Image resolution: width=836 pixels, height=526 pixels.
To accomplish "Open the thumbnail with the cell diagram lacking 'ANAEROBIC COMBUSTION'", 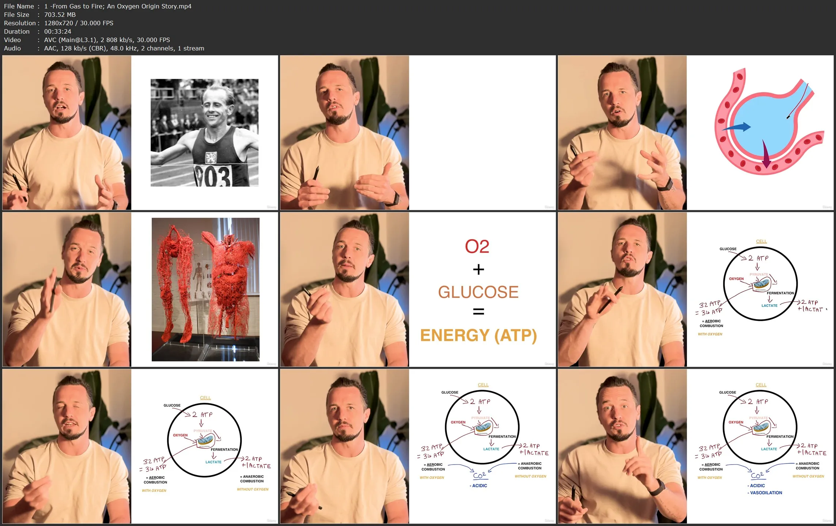I will click(696, 290).
